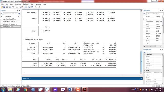The width and height of the screenshot is (164, 92).
Task: Click the Results window vertical scrollbar thumb
Action: (141, 61)
